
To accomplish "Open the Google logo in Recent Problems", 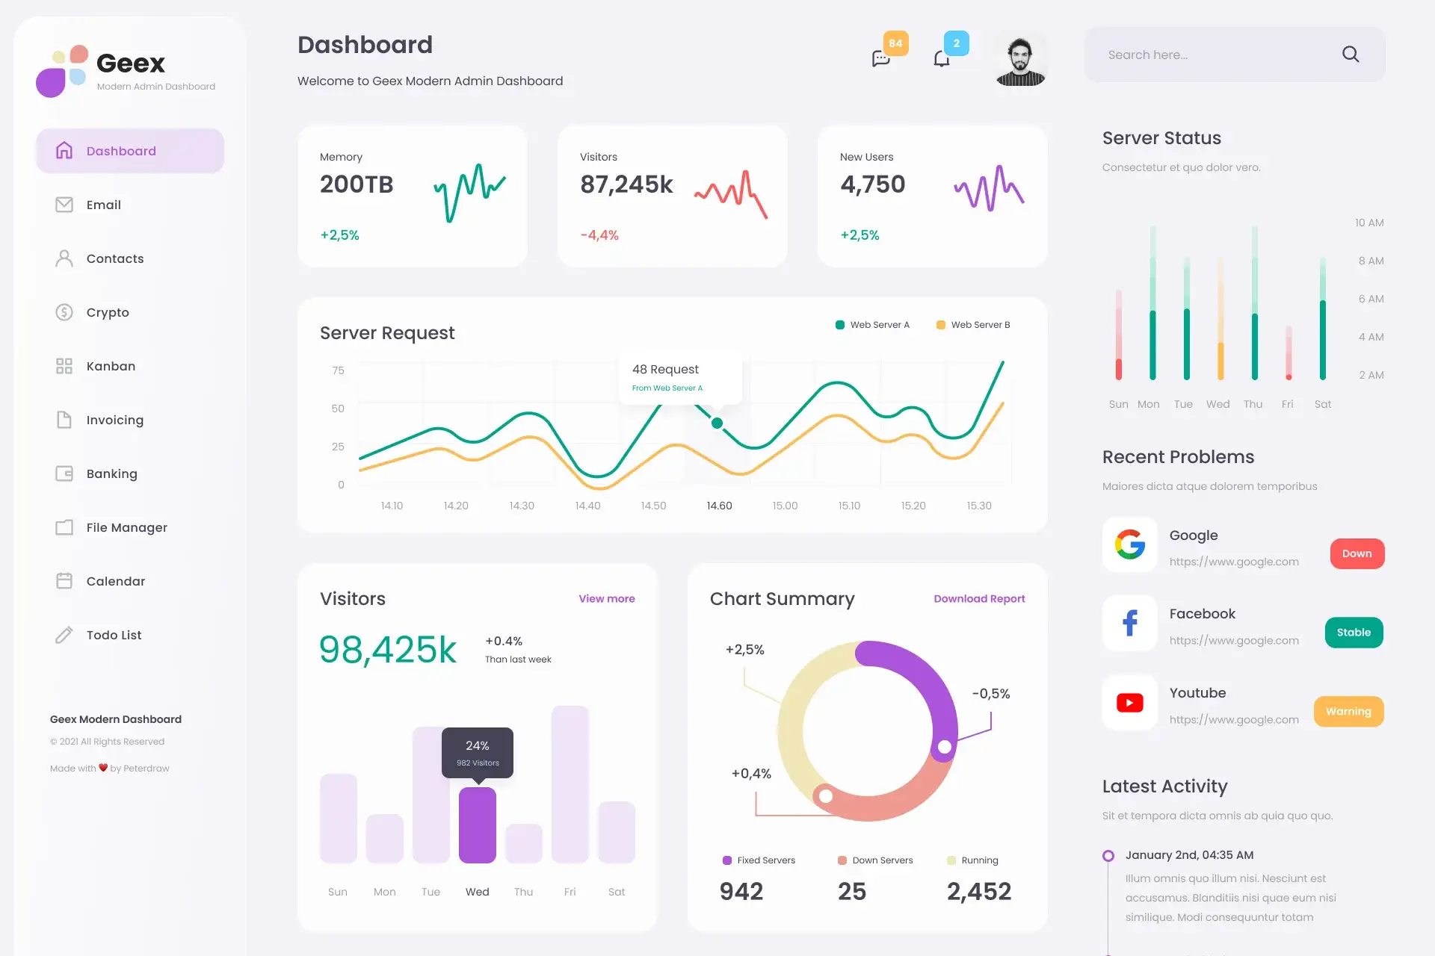I will (1130, 544).
